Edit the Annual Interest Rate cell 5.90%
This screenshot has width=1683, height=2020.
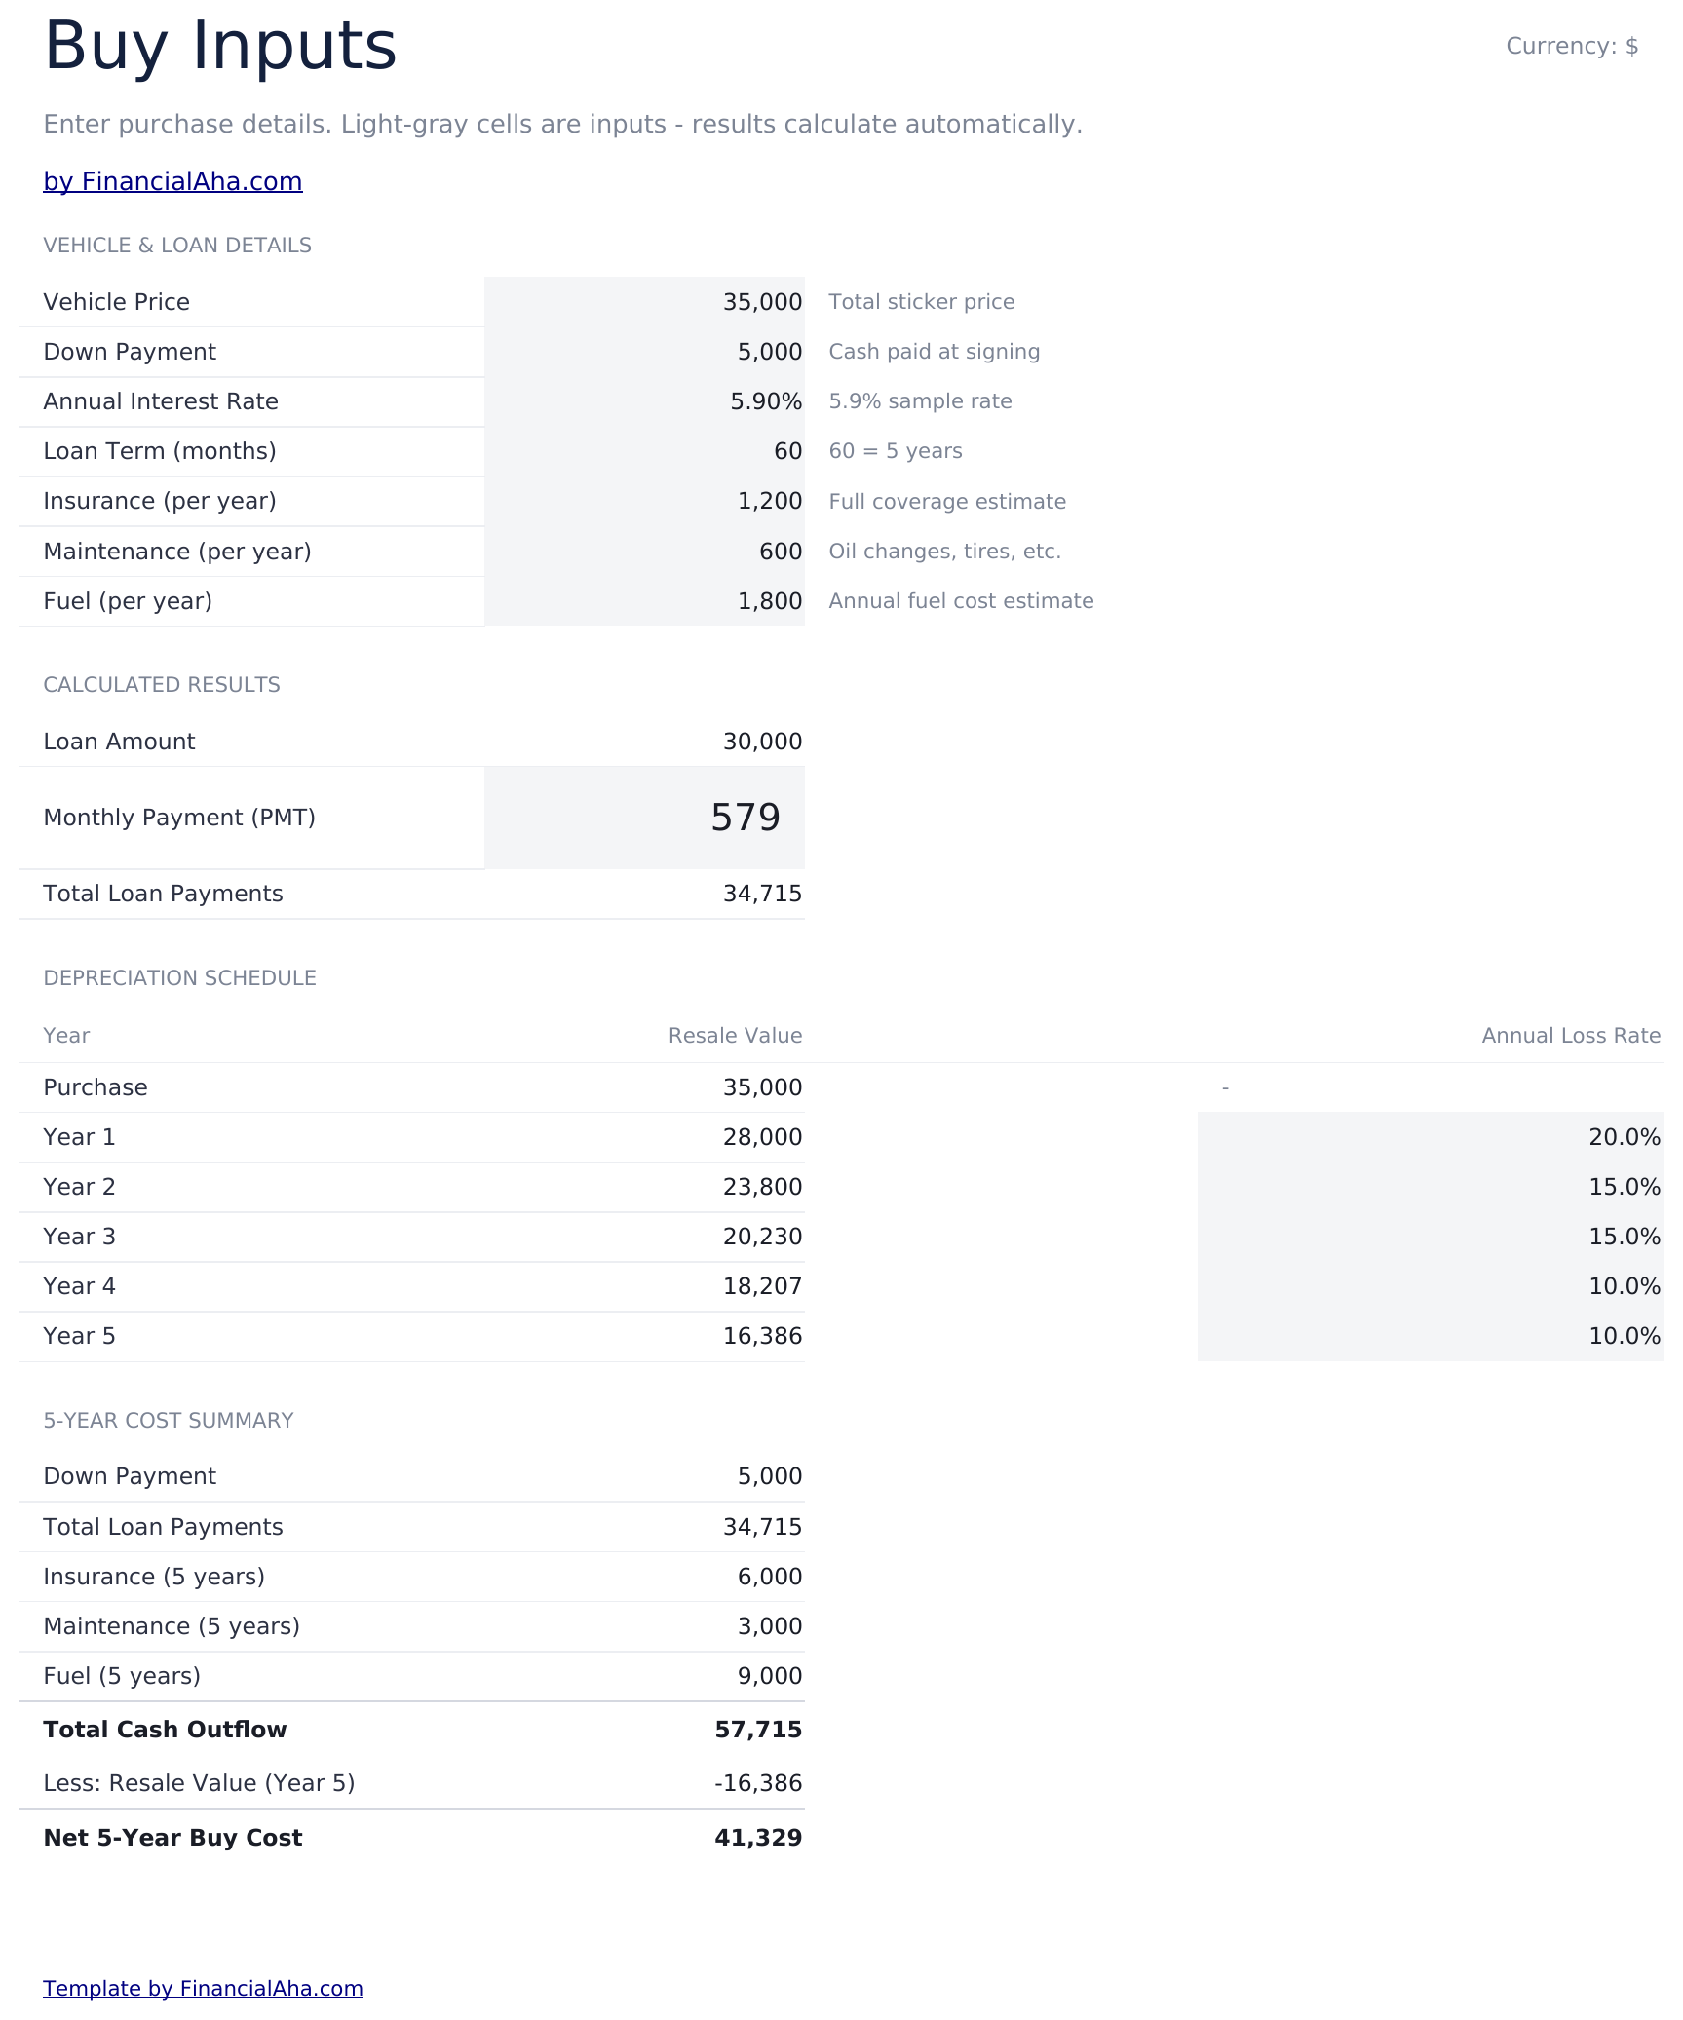[644, 401]
